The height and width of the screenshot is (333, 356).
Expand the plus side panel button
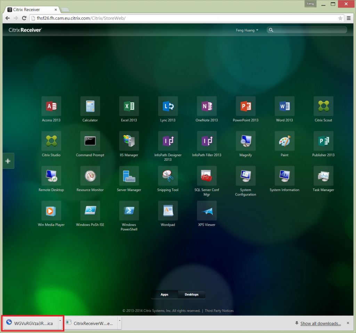(8, 161)
